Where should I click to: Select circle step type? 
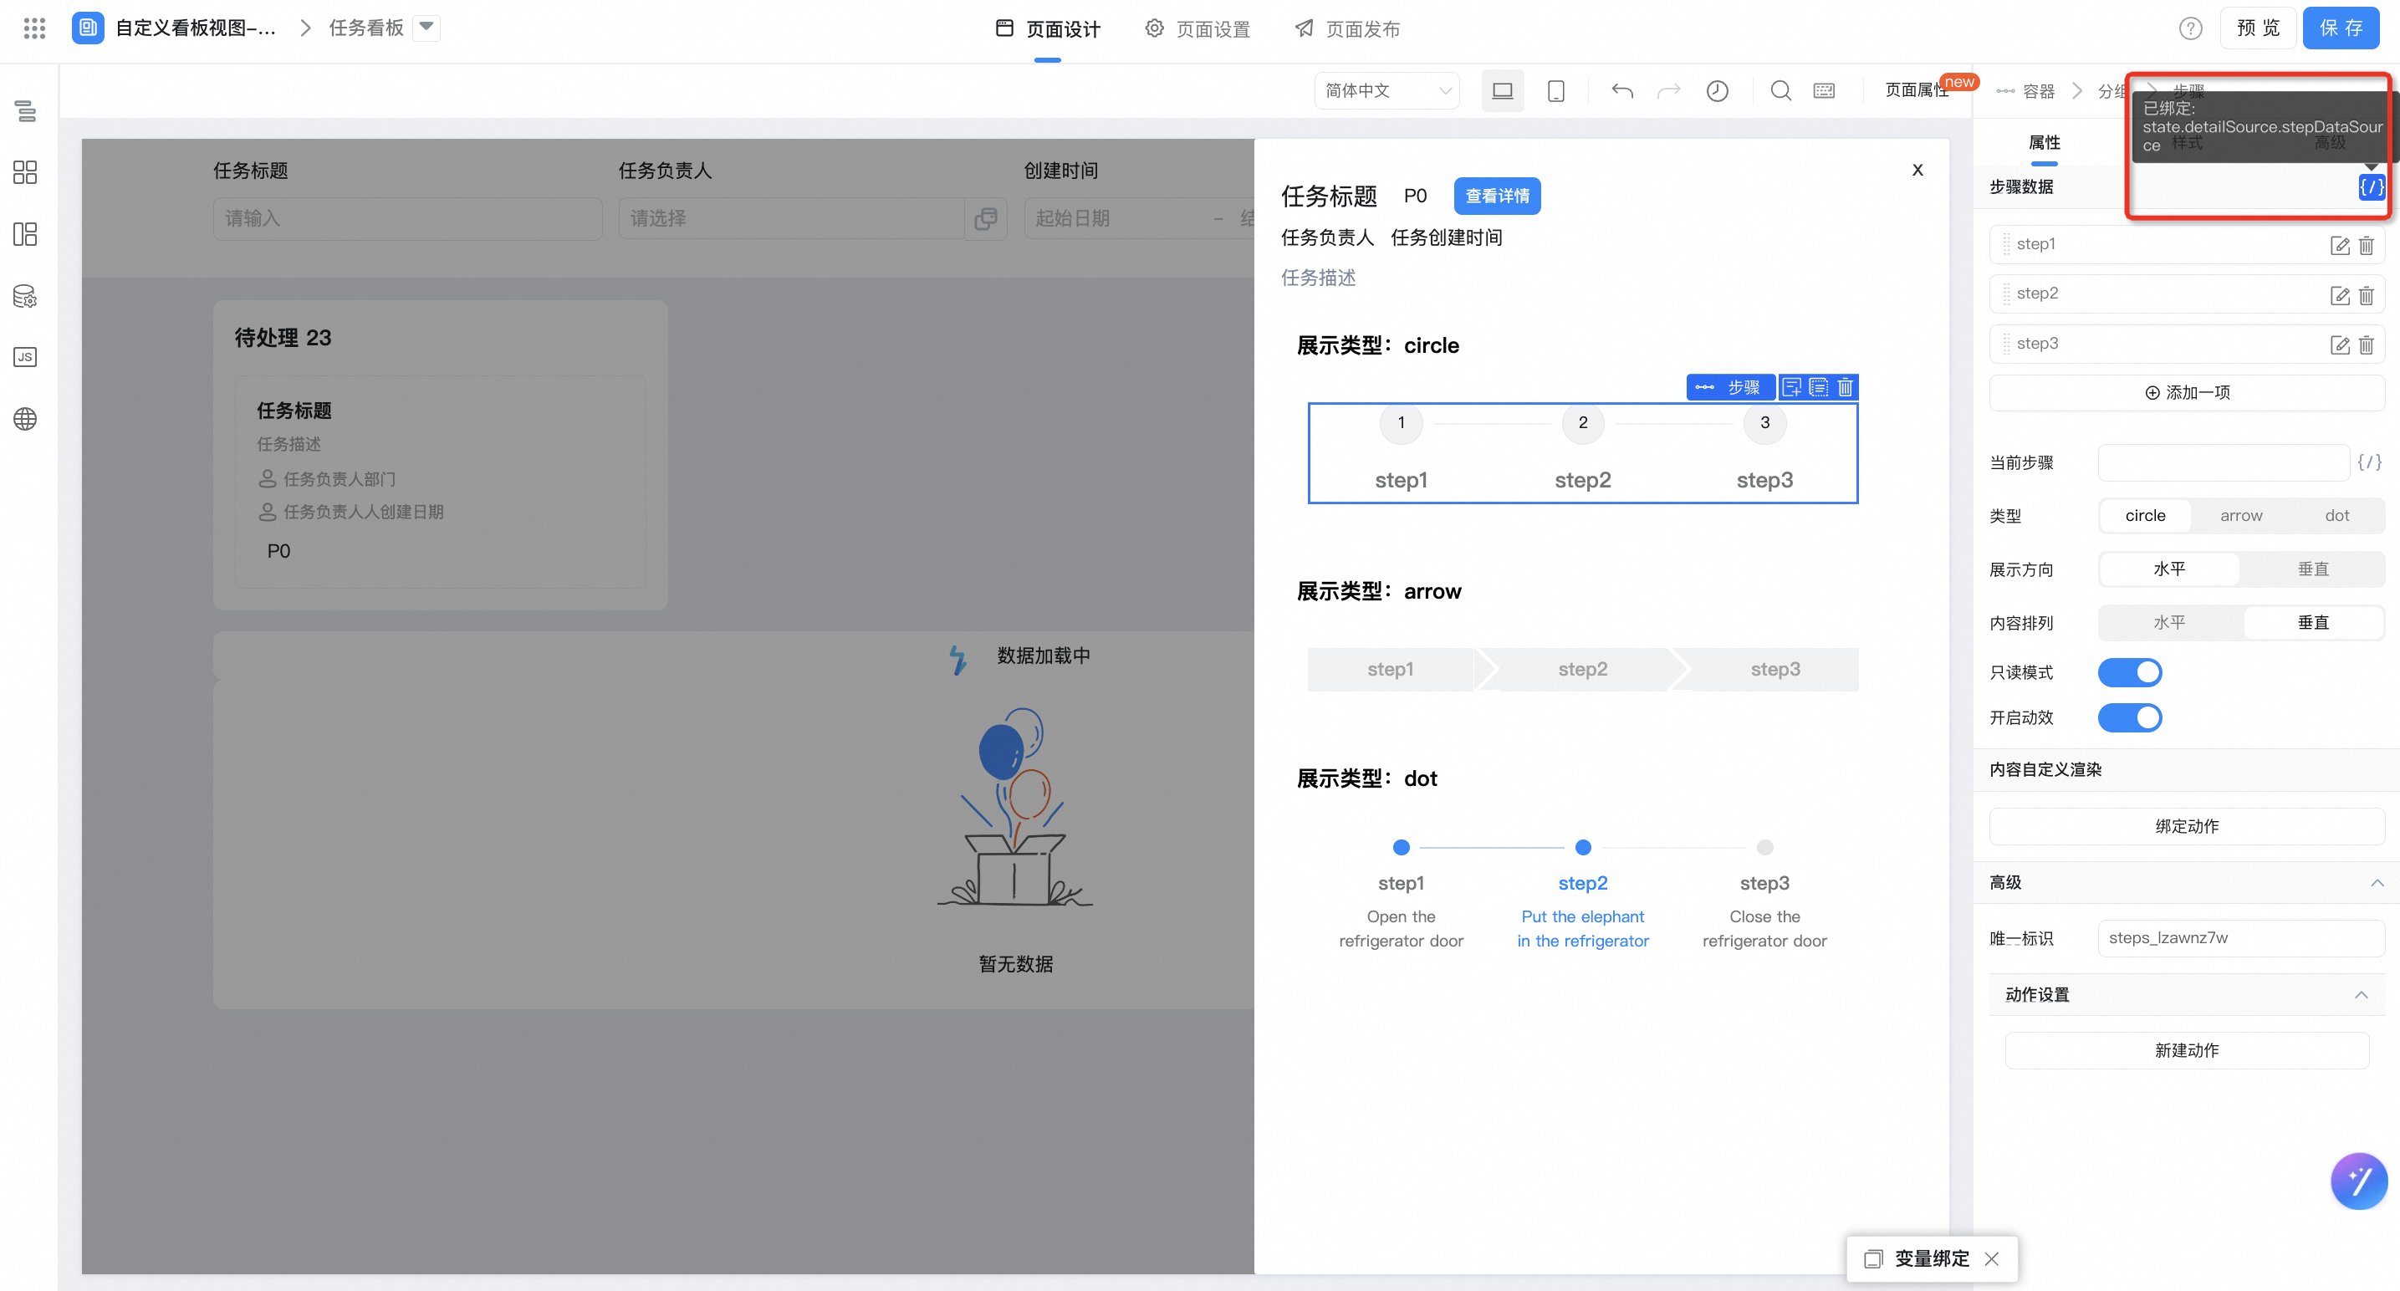2145,515
